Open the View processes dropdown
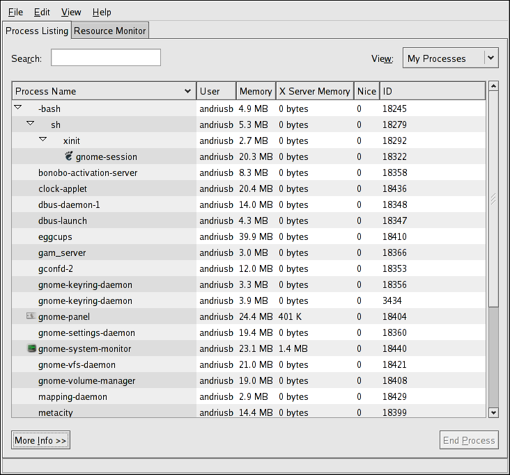The image size is (510, 475). point(451,58)
